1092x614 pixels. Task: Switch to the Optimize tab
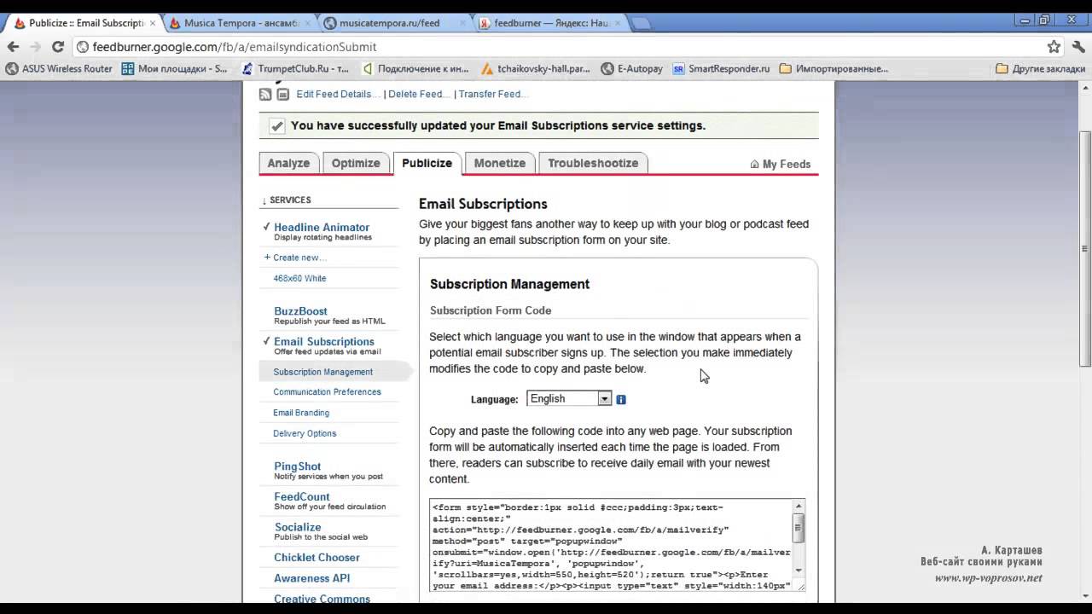[x=356, y=163]
